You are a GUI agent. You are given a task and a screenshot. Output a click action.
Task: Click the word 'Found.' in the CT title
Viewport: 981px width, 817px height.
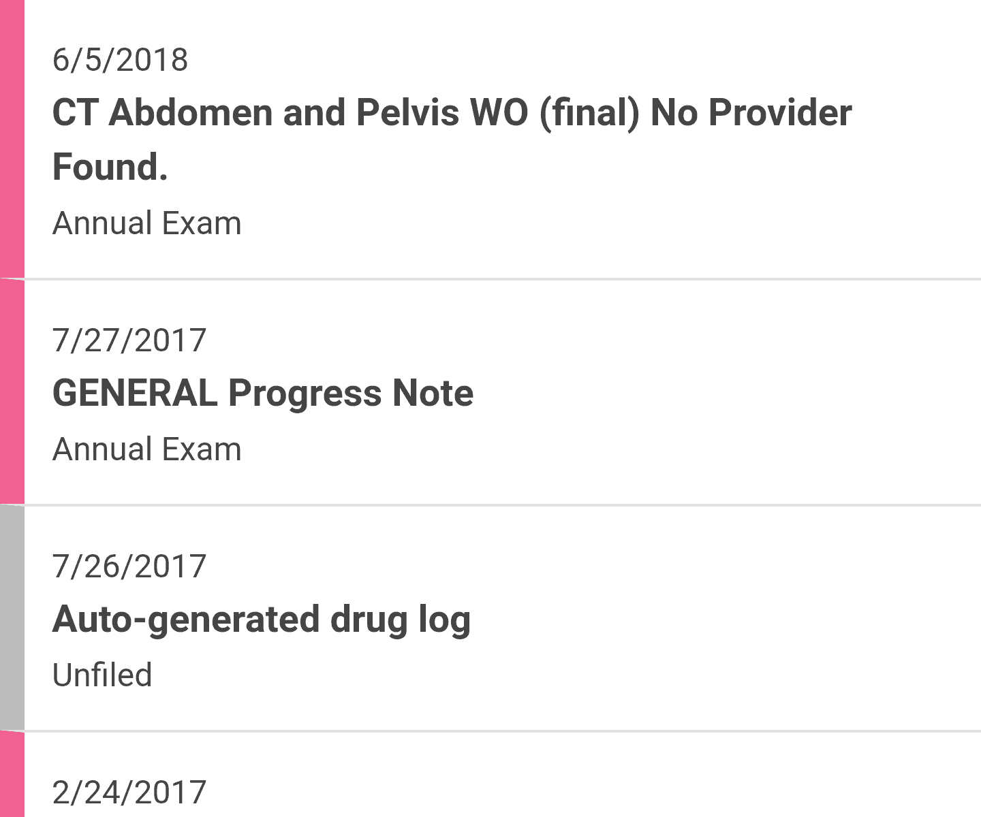click(110, 167)
